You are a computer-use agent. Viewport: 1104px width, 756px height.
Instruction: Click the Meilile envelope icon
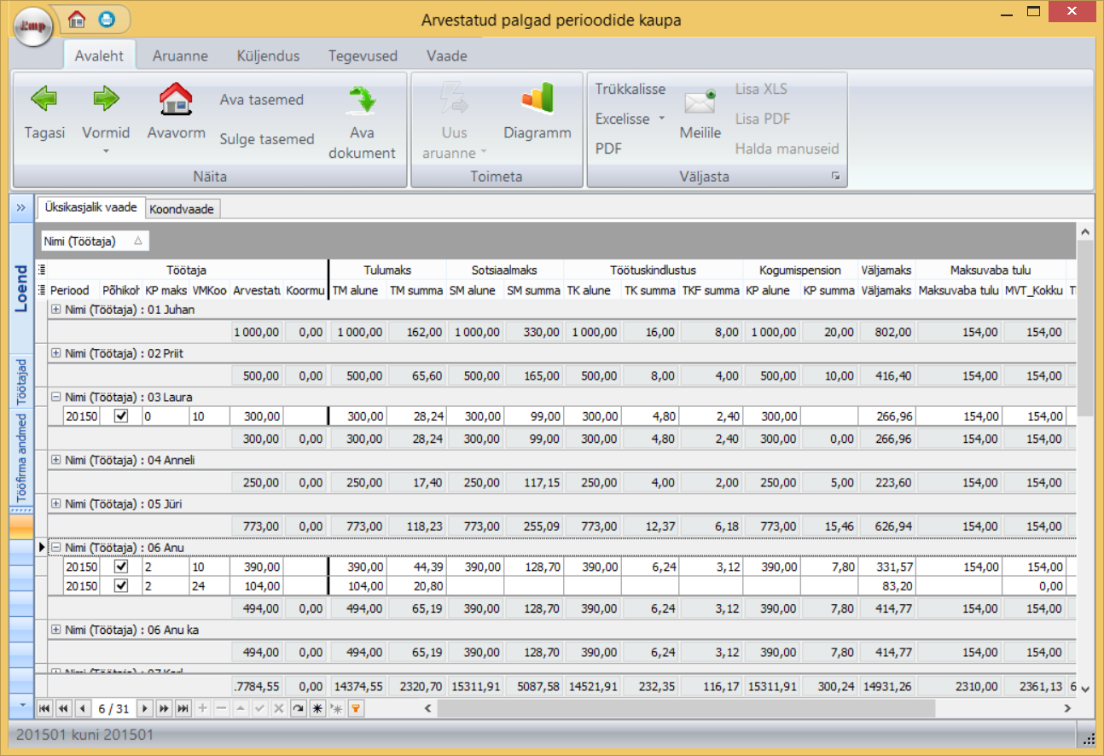pyautogui.click(x=700, y=103)
